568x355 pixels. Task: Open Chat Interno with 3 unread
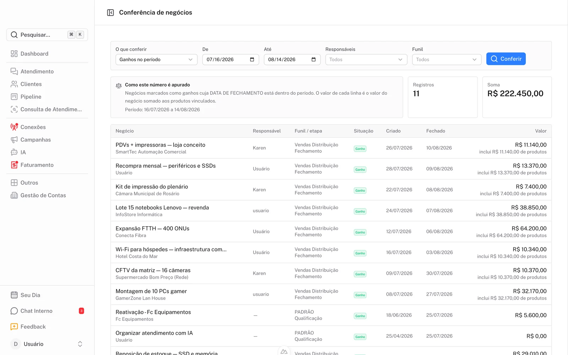coord(47,311)
